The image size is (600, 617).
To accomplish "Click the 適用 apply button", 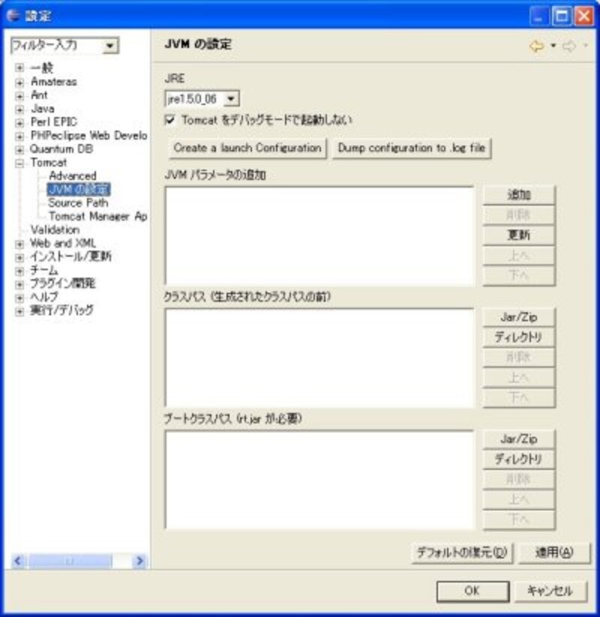I will point(554,552).
